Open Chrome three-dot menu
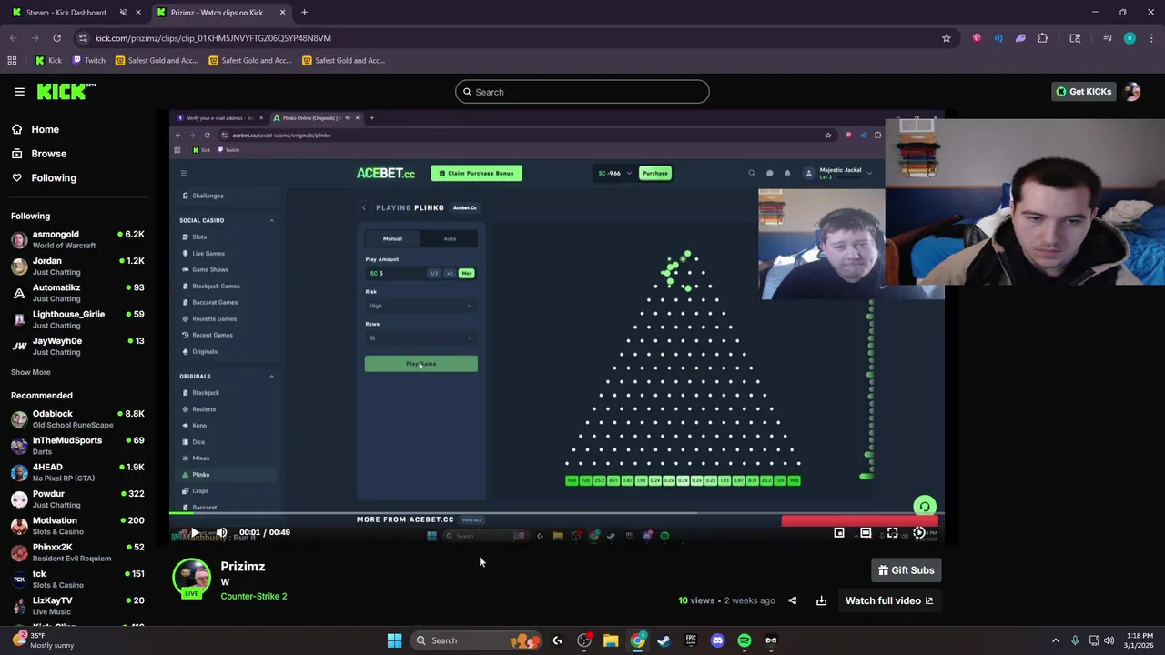Image resolution: width=1165 pixels, height=655 pixels. 1152,38
